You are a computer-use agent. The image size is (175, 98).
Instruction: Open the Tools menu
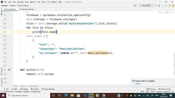43,2
